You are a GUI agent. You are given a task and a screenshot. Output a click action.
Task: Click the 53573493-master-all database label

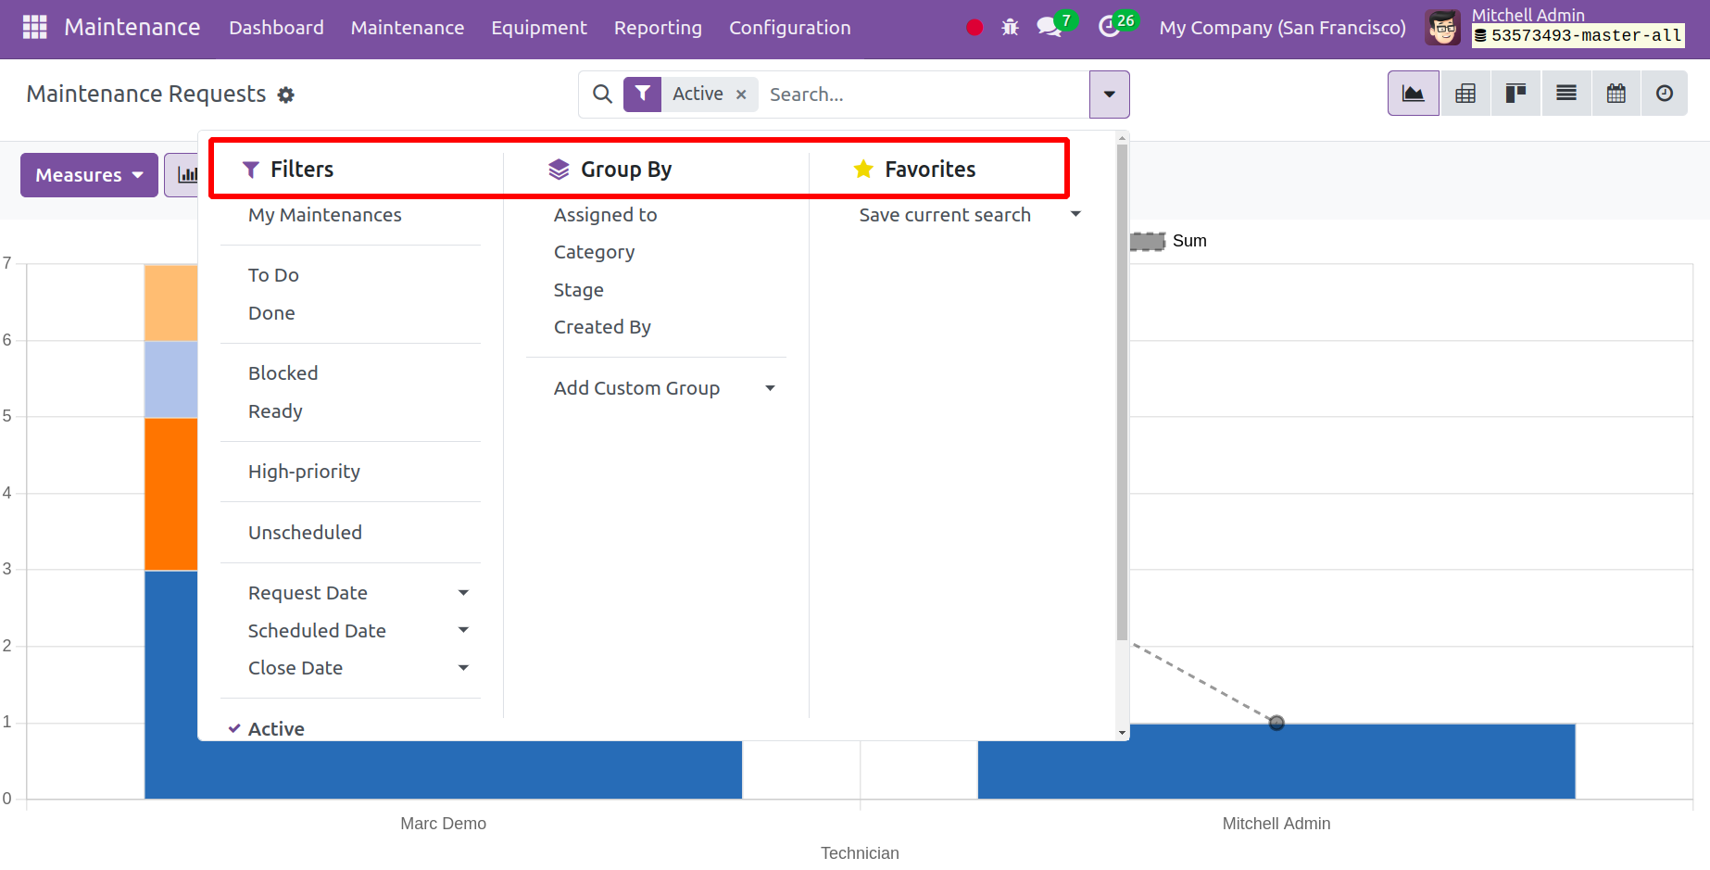coord(1578,36)
